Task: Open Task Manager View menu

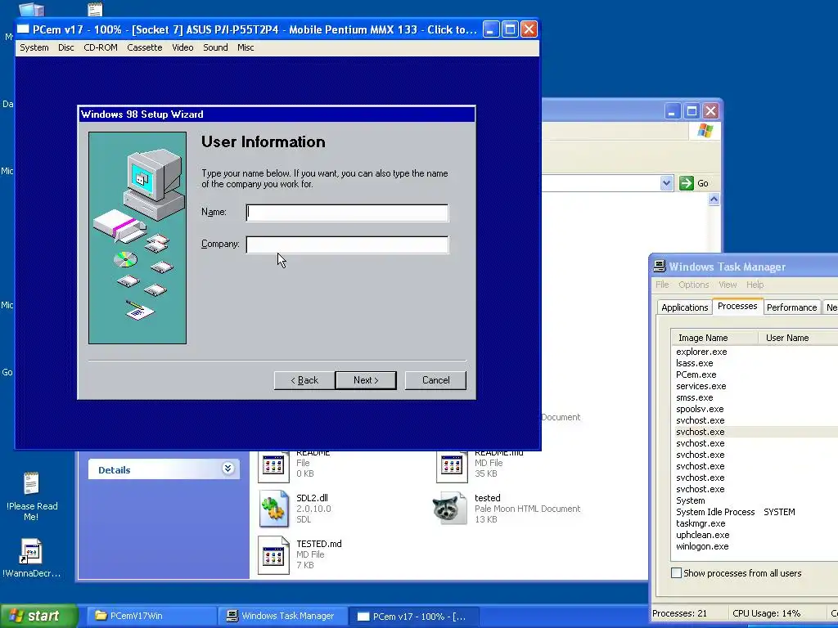Action: pos(728,285)
